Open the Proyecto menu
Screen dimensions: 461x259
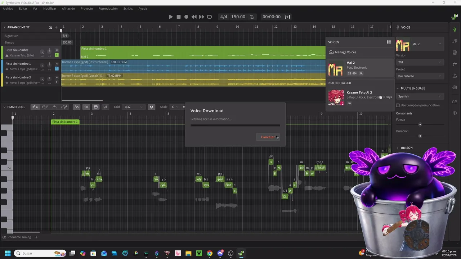coord(87,9)
